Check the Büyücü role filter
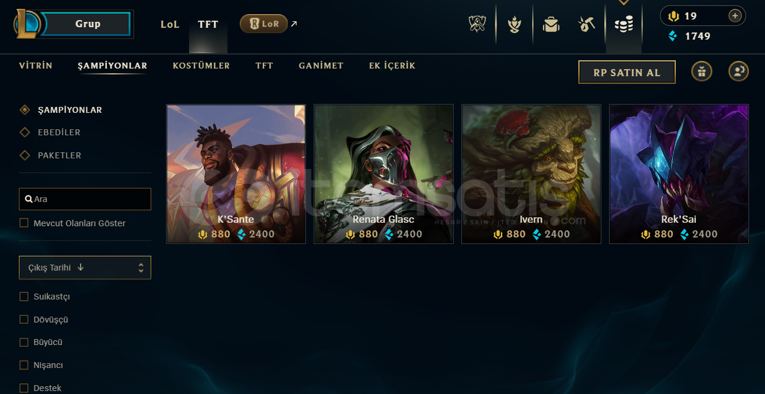The width and height of the screenshot is (765, 394). (24, 343)
